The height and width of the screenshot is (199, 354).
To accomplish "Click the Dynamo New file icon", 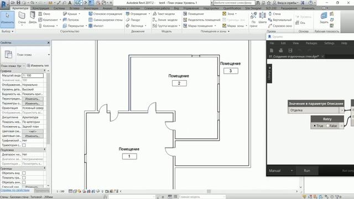I will pos(272,50).
